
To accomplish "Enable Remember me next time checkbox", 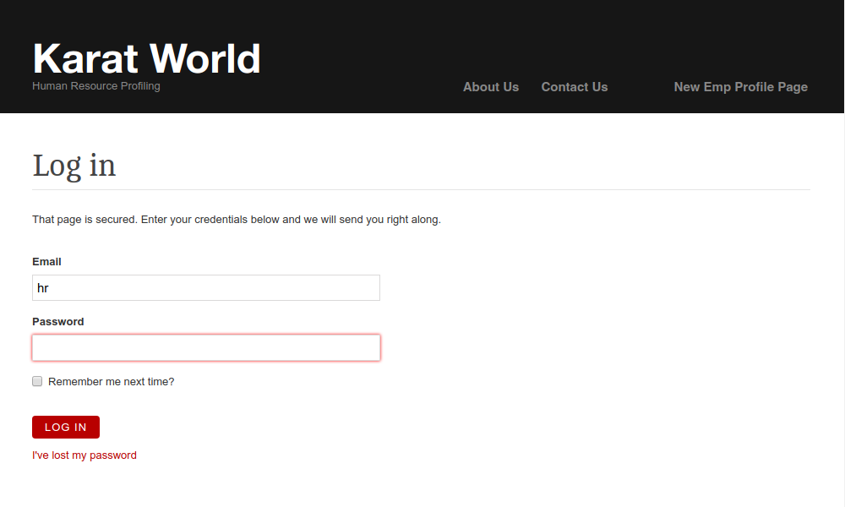I will [x=37, y=381].
